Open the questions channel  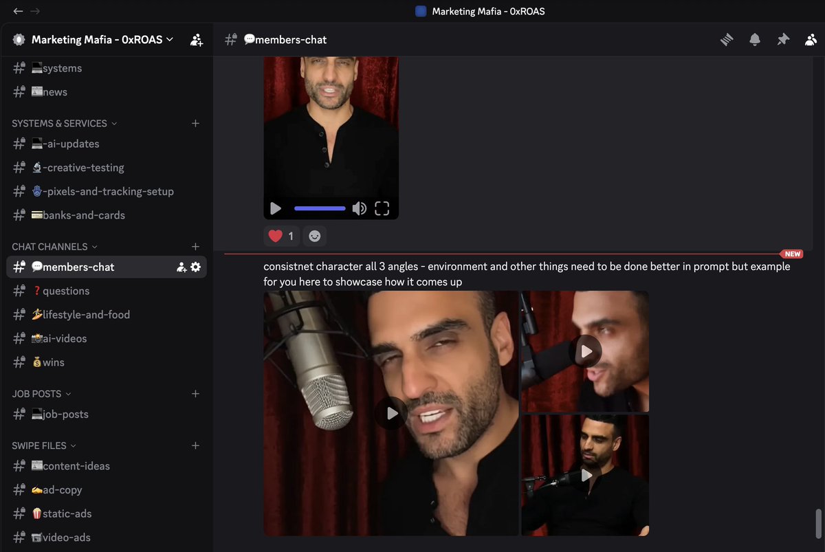click(x=107, y=291)
